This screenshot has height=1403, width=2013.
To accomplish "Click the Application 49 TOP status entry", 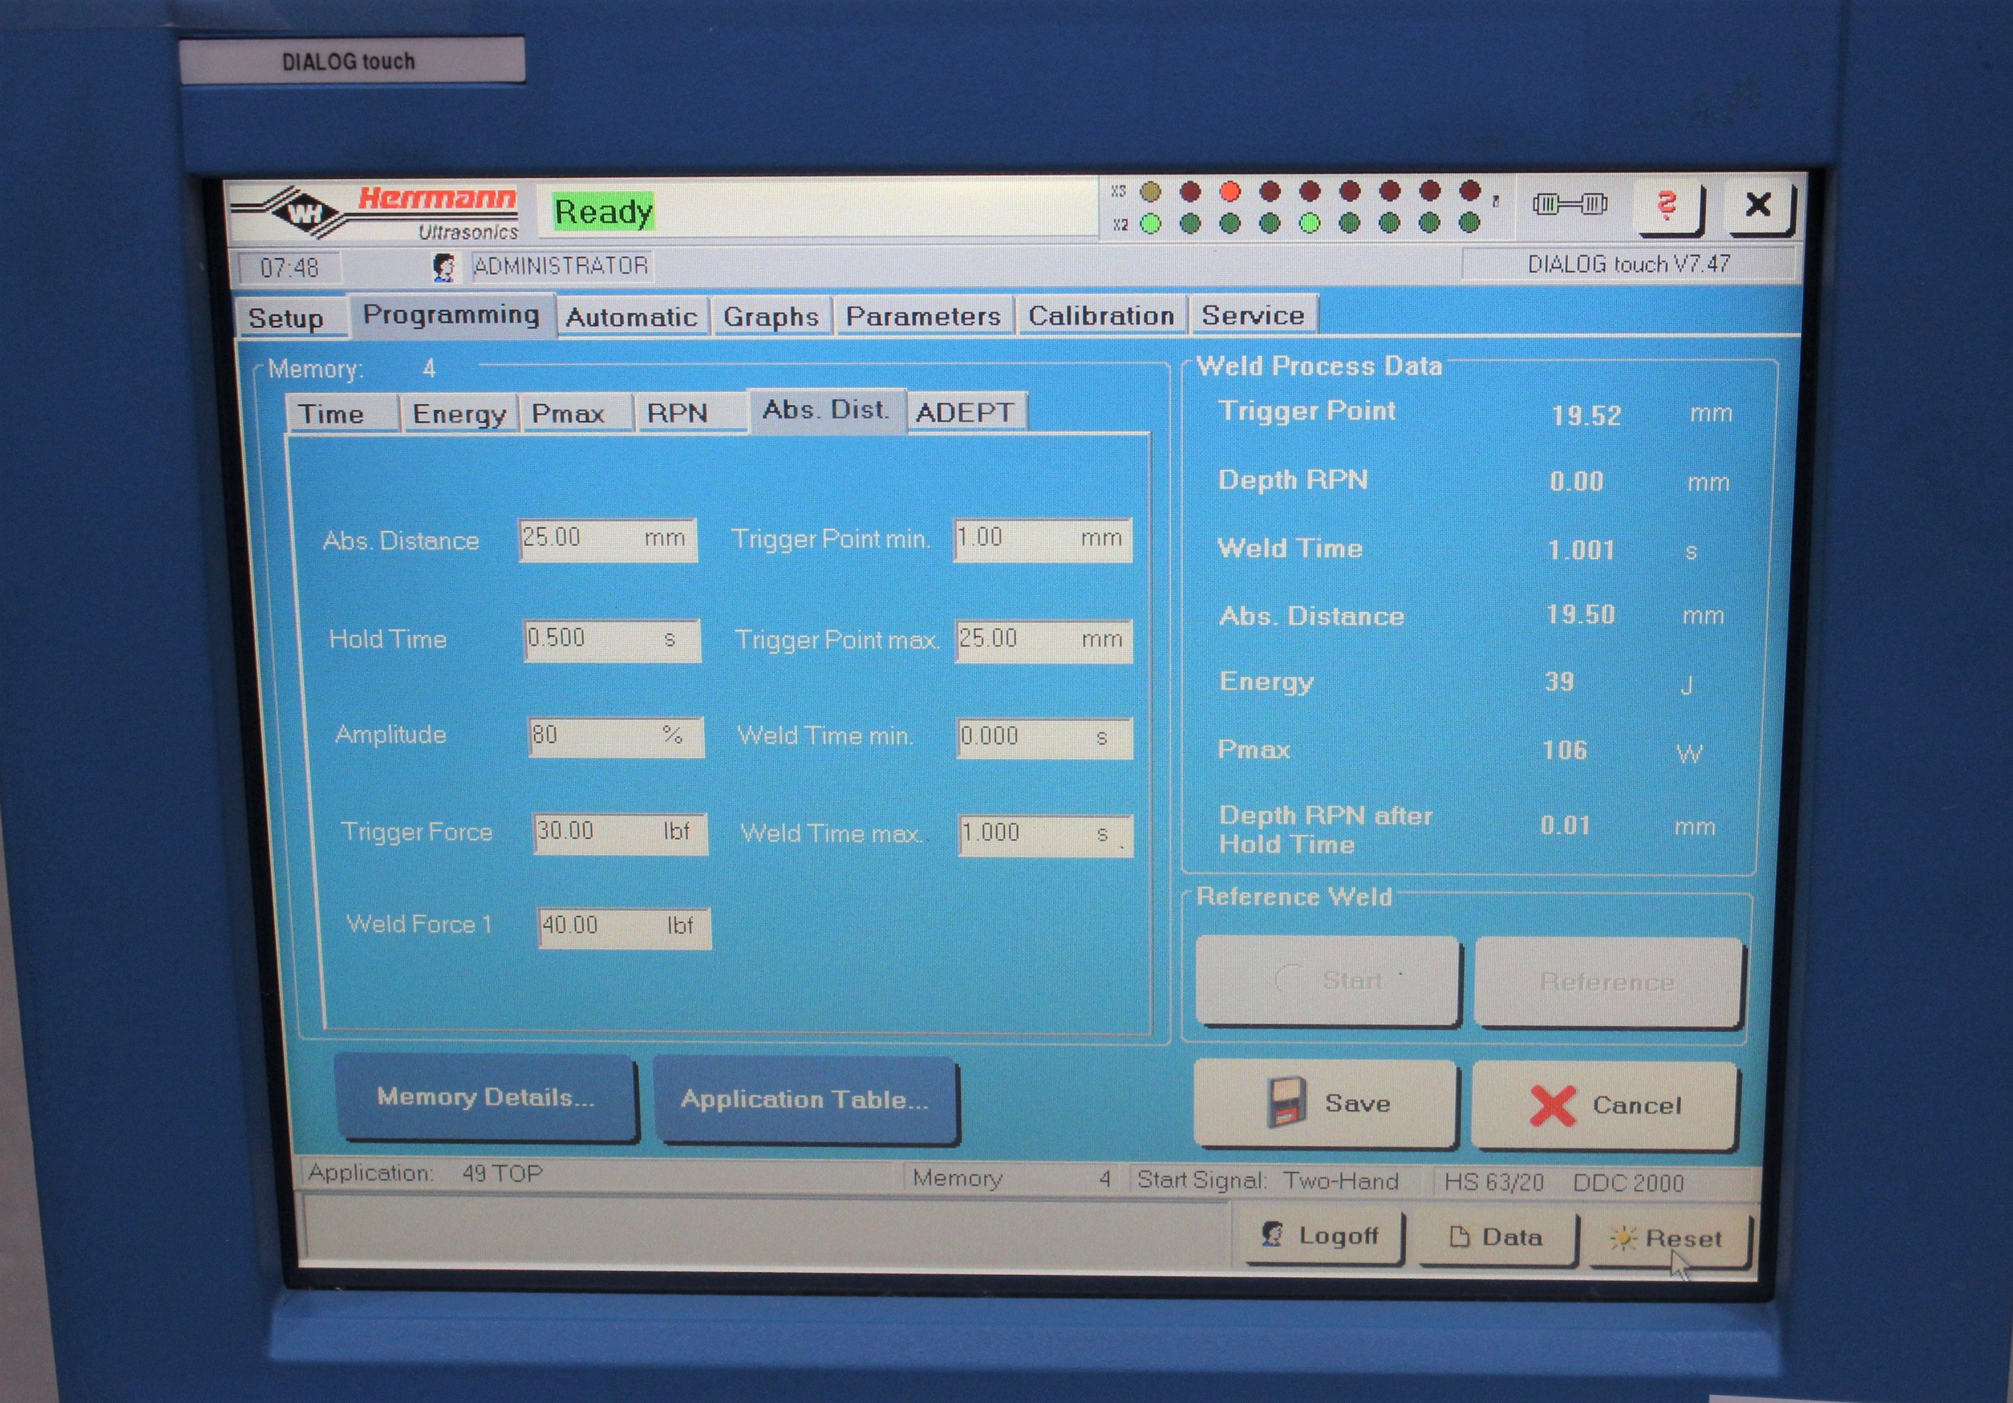I will [426, 1173].
